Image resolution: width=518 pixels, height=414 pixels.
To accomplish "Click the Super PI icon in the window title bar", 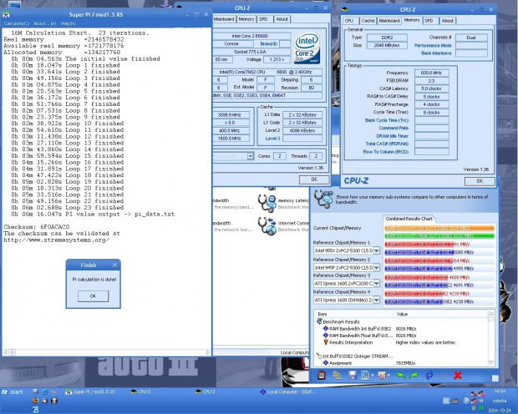I will (x=7, y=14).
